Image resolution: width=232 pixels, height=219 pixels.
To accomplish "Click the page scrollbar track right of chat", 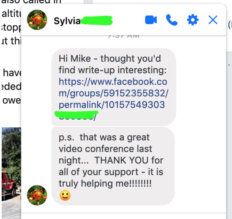I will click(x=229, y=133).
